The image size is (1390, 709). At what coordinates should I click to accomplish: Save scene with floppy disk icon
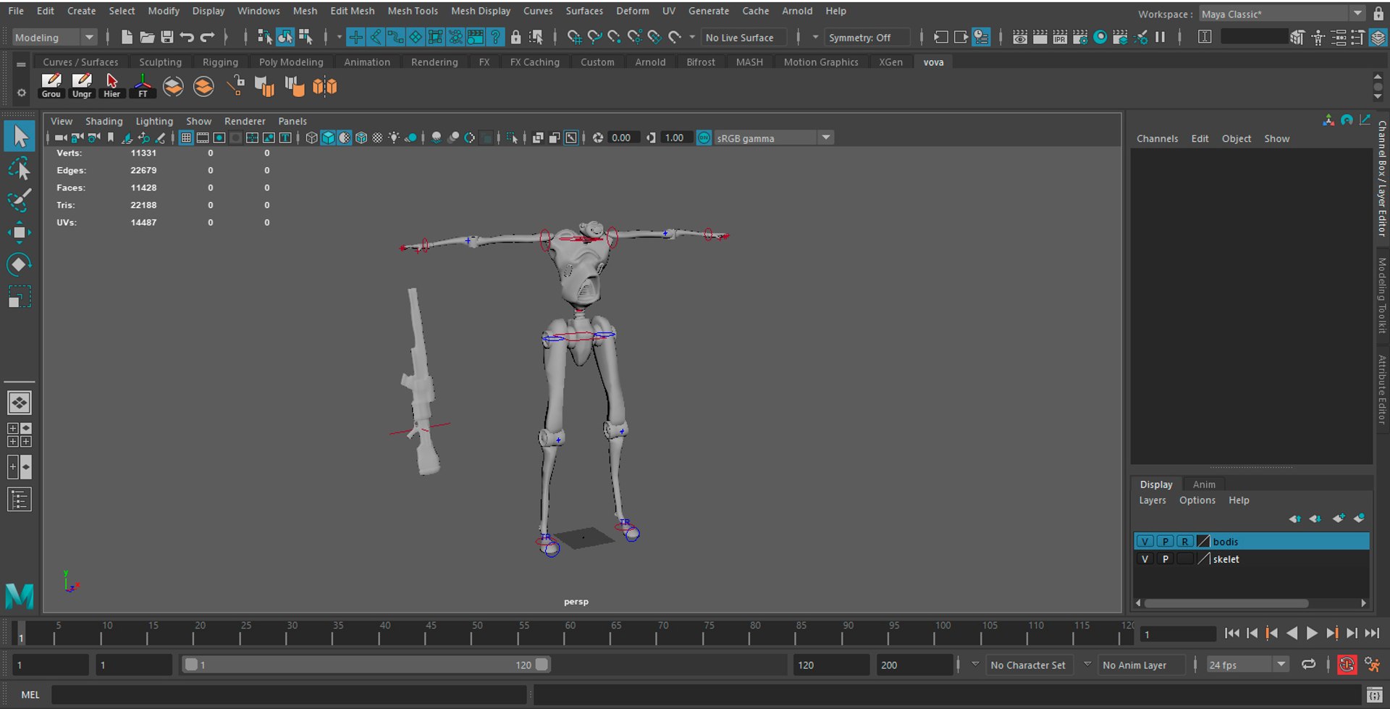[x=167, y=37]
